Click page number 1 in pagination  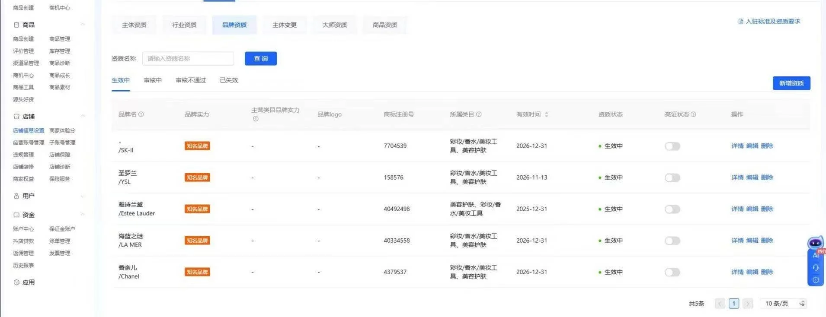click(734, 304)
